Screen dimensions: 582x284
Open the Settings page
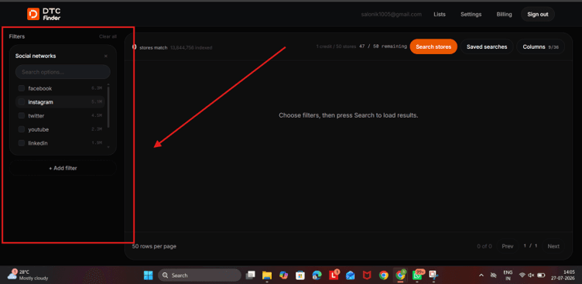click(x=471, y=15)
